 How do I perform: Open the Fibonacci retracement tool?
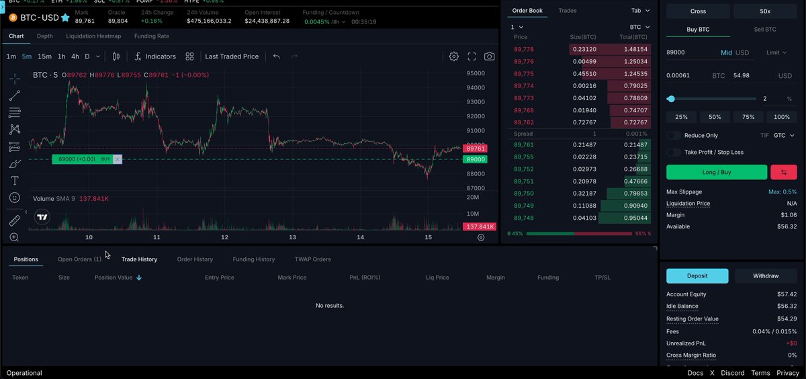coord(14,112)
